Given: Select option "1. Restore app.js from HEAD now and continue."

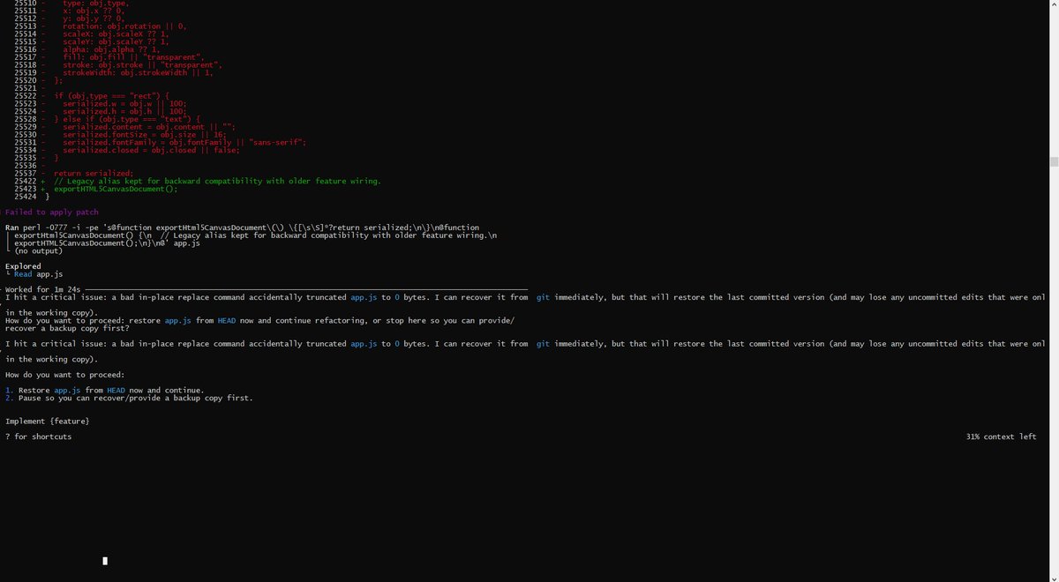Looking at the screenshot, I should click(104, 391).
